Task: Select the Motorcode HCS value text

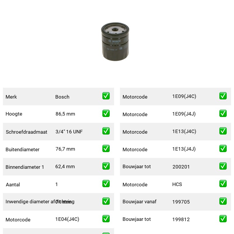Action: pyautogui.click(x=177, y=184)
